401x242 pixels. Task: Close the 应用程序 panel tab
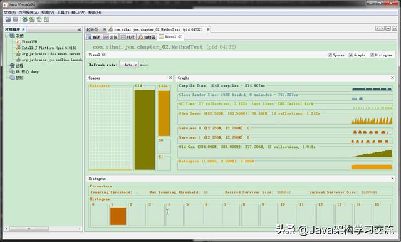[23, 29]
